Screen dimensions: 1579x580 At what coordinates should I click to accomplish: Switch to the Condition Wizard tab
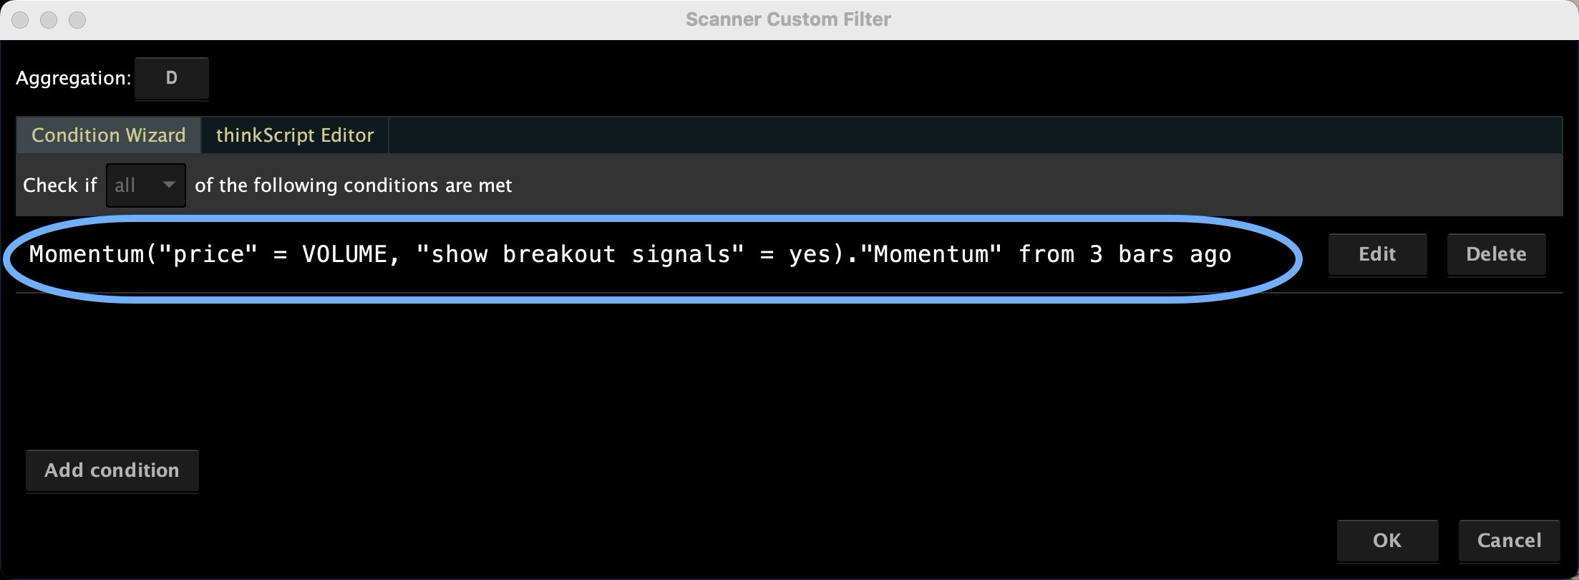click(x=109, y=135)
